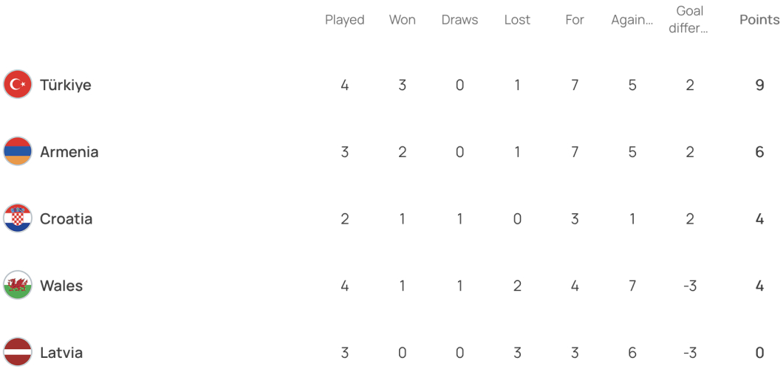Image resolution: width=783 pixels, height=369 pixels.
Task: Select the Draws column header
Action: [460, 20]
